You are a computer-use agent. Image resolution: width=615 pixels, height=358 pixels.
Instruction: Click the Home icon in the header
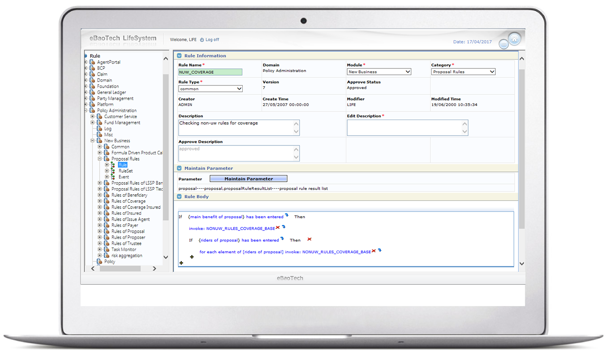click(x=515, y=39)
